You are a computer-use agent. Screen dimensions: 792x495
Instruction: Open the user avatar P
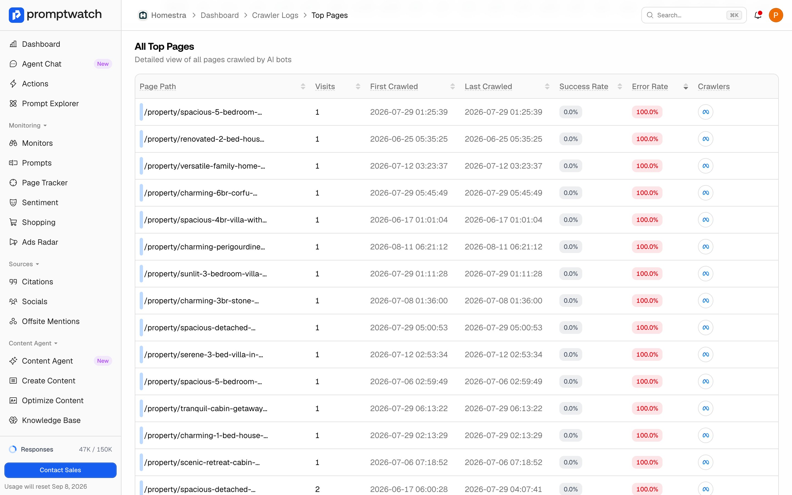pos(776,15)
